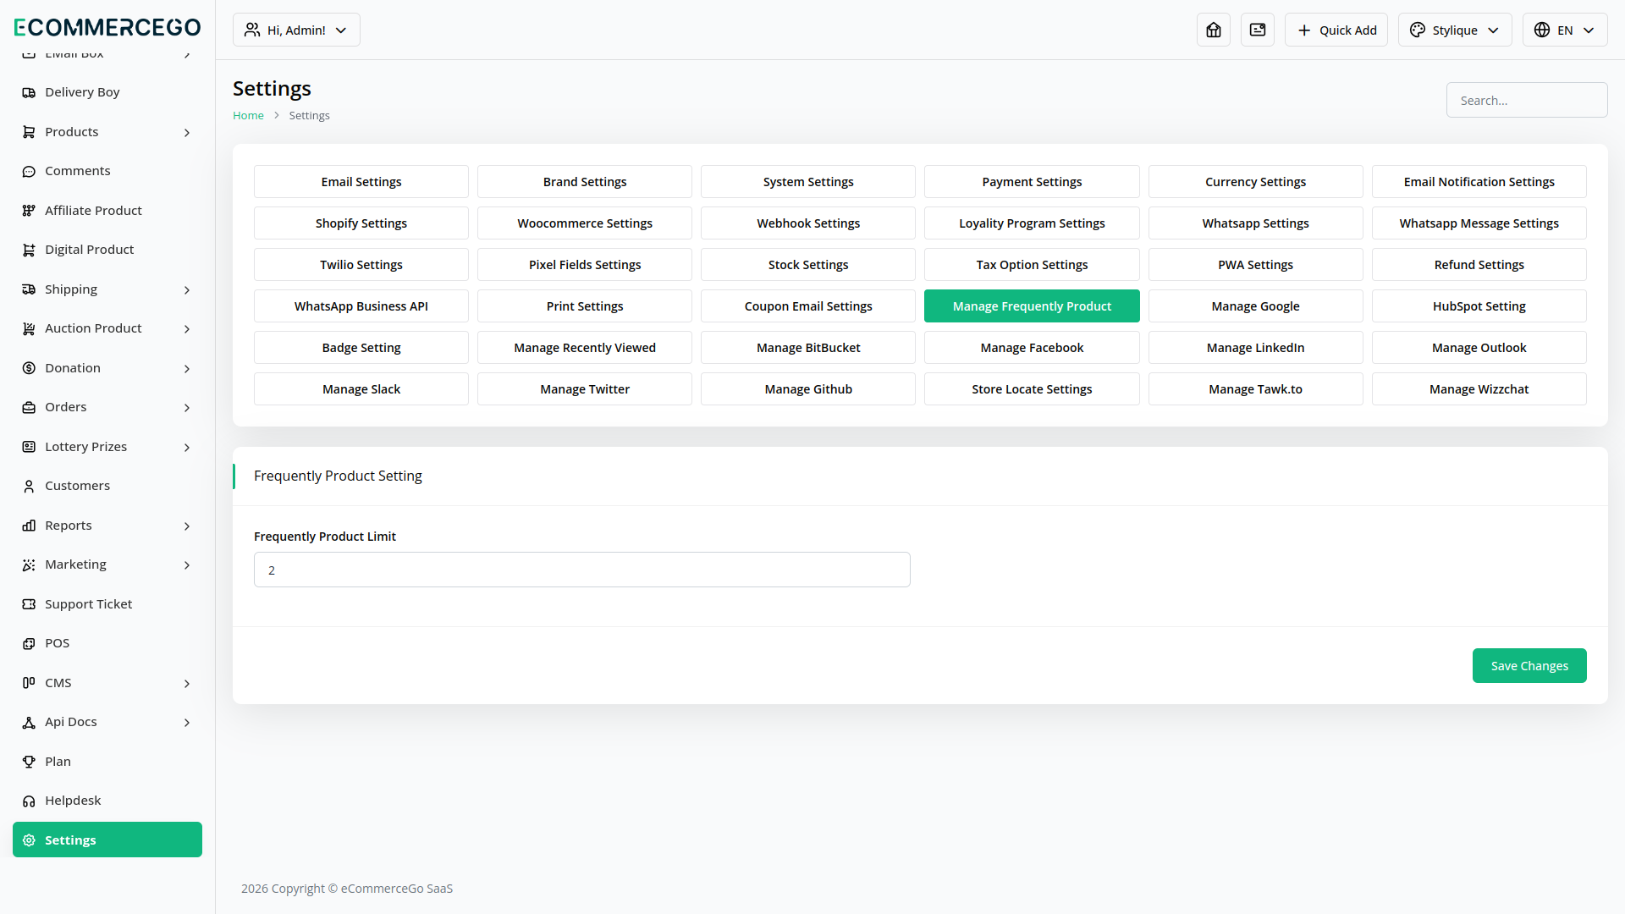Expand the Marketing submenu chevron
The width and height of the screenshot is (1625, 914).
tap(187, 564)
